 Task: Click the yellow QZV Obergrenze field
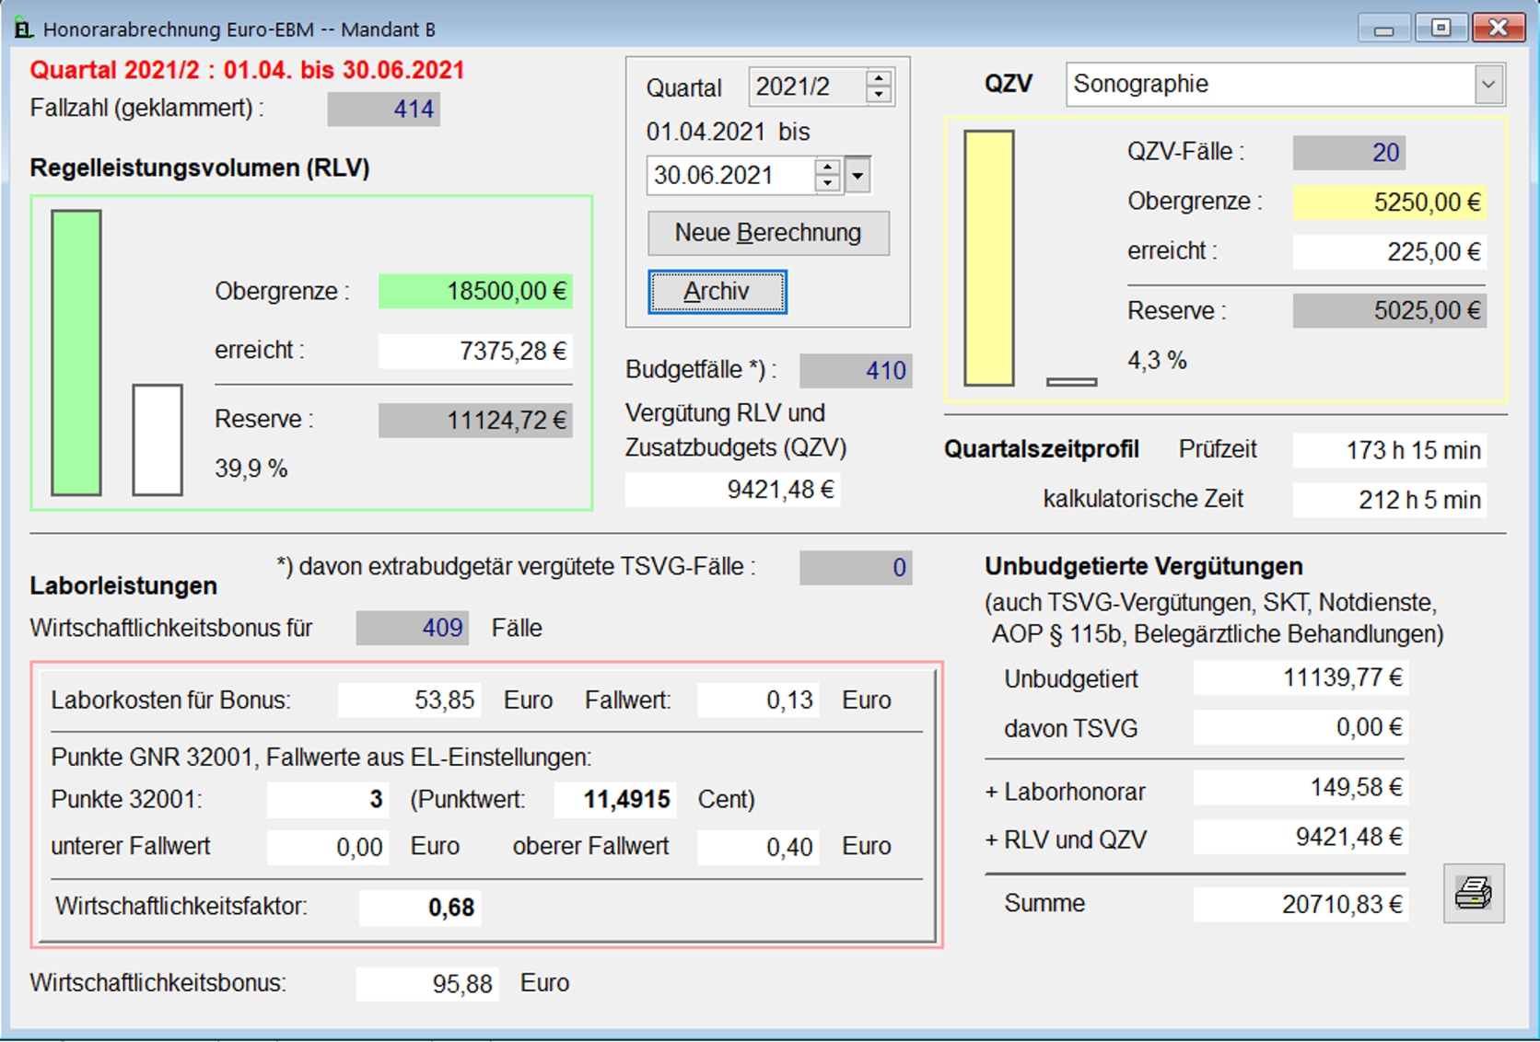(x=1389, y=203)
